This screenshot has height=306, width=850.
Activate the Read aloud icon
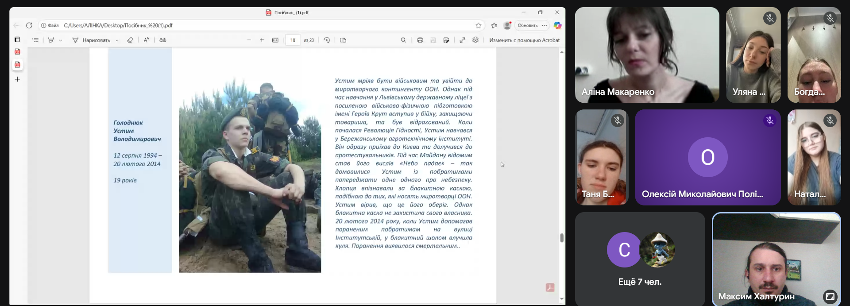147,40
